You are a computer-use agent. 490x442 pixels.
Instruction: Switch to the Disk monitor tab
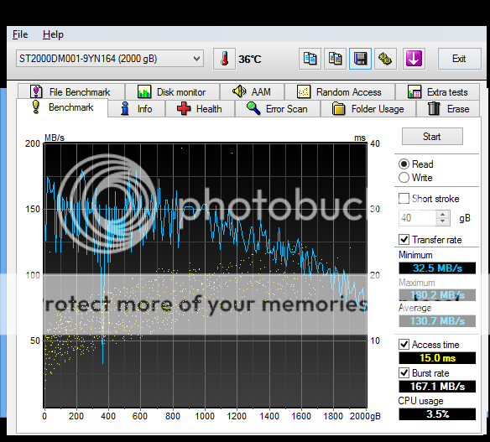click(x=173, y=91)
